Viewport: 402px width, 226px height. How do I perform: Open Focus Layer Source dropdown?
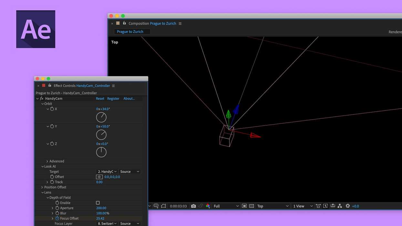[130, 223]
